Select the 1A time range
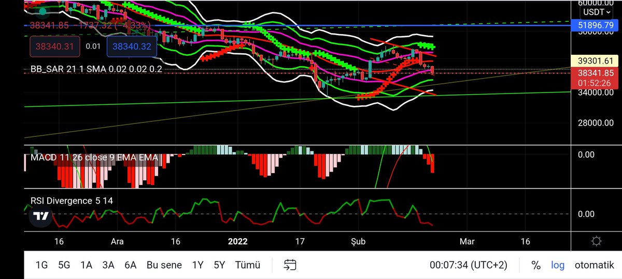Viewport: 622px width, 279px height. click(x=86, y=265)
